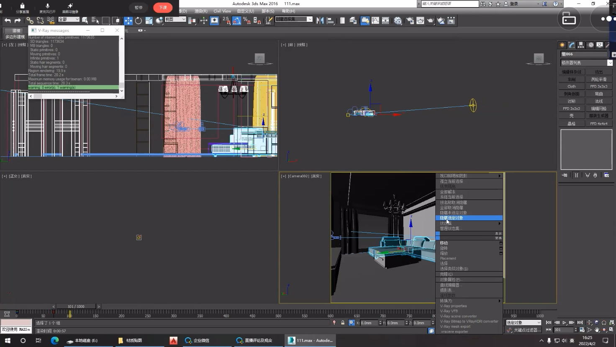The height and width of the screenshot is (347, 616).
Task: Click the Render Production teapot icon
Action: click(x=431, y=20)
